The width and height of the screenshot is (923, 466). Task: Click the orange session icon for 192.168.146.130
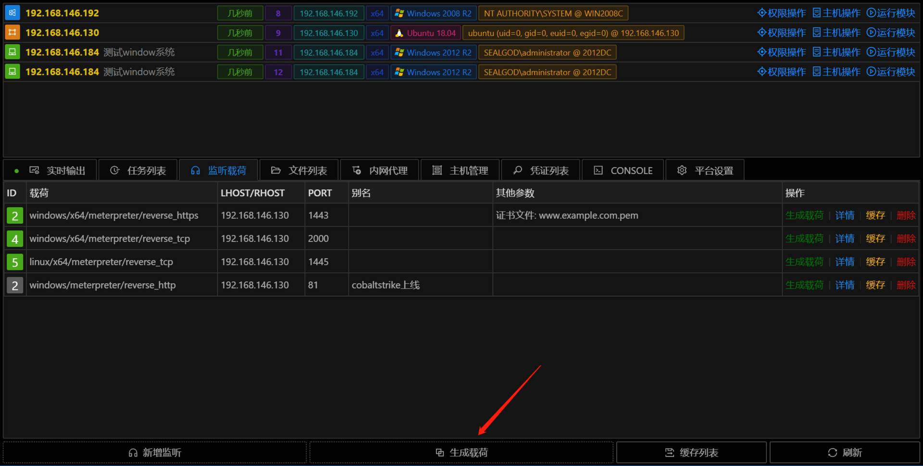pos(12,33)
